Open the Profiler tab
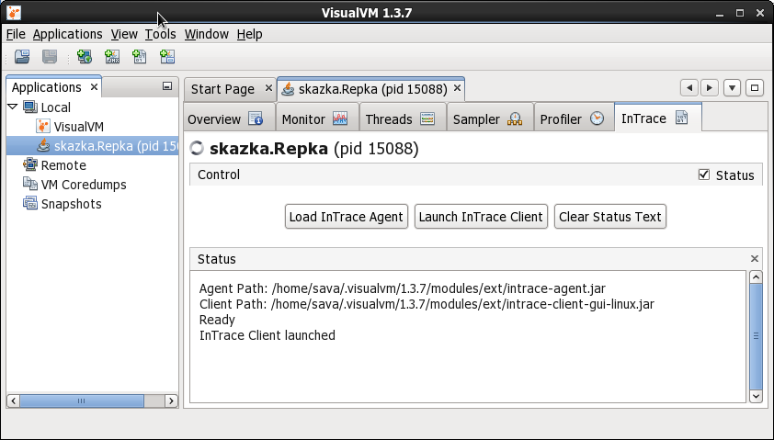Screen dimensions: 774x440 (575, 118)
